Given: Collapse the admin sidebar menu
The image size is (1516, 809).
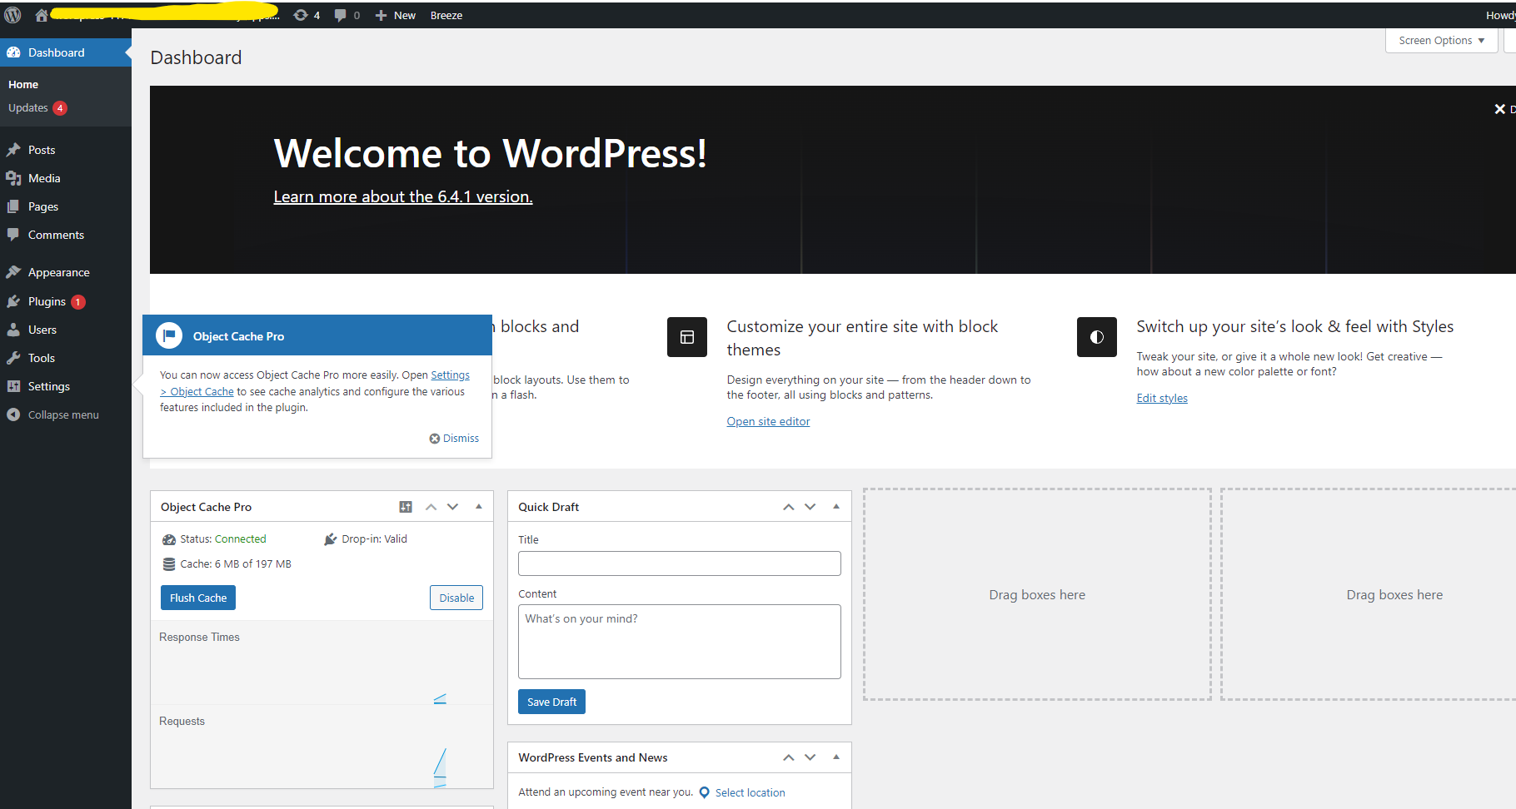Looking at the screenshot, I should click(x=52, y=414).
